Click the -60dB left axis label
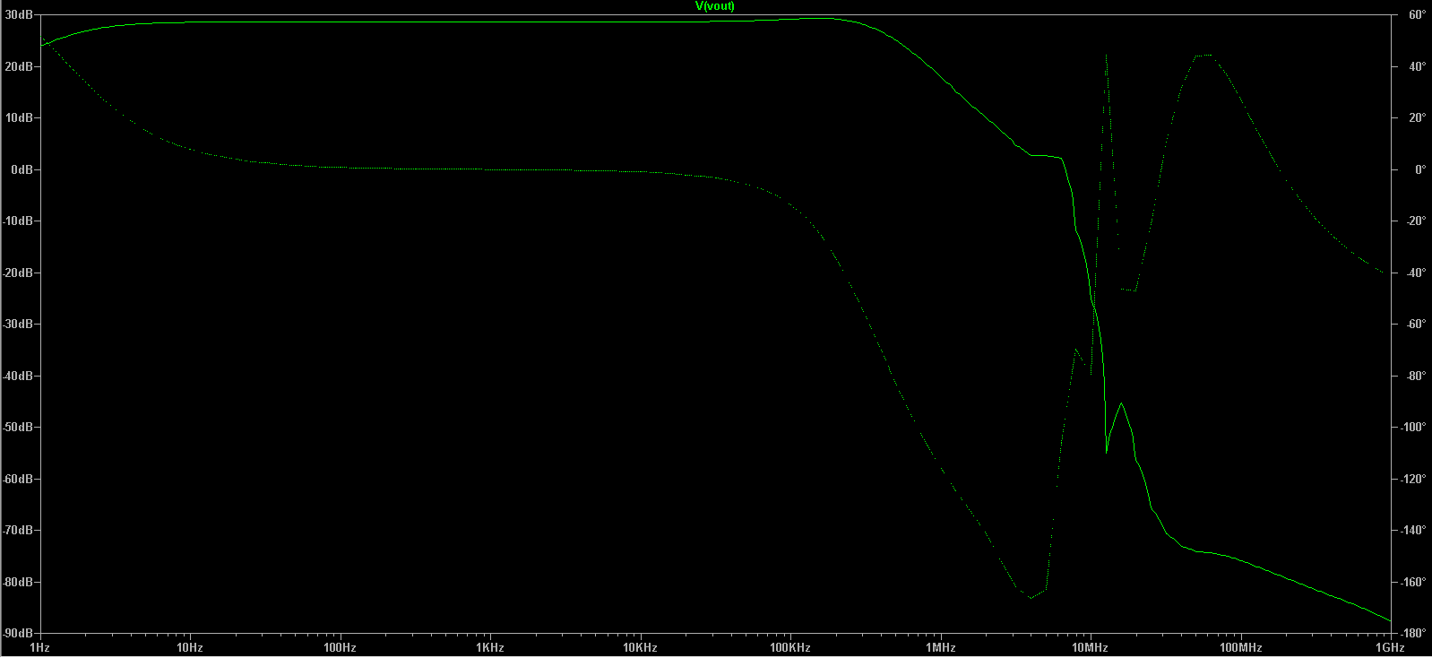 pos(17,479)
